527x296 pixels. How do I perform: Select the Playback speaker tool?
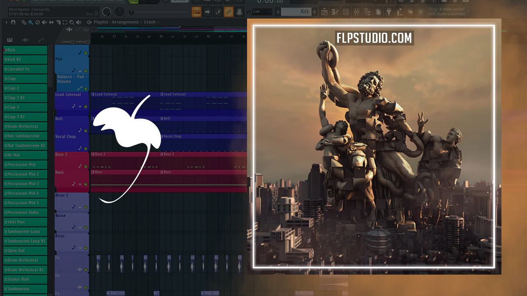coord(79,22)
